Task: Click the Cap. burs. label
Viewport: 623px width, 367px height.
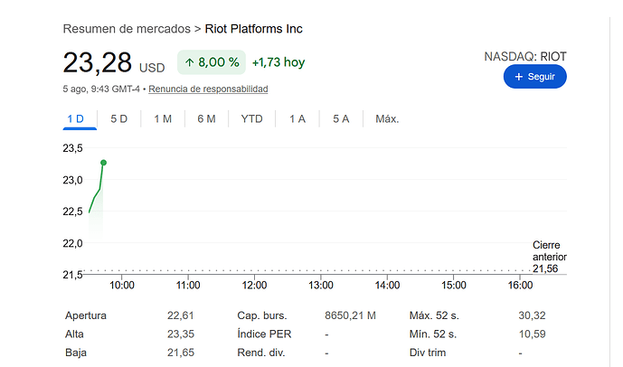Action: [262, 315]
